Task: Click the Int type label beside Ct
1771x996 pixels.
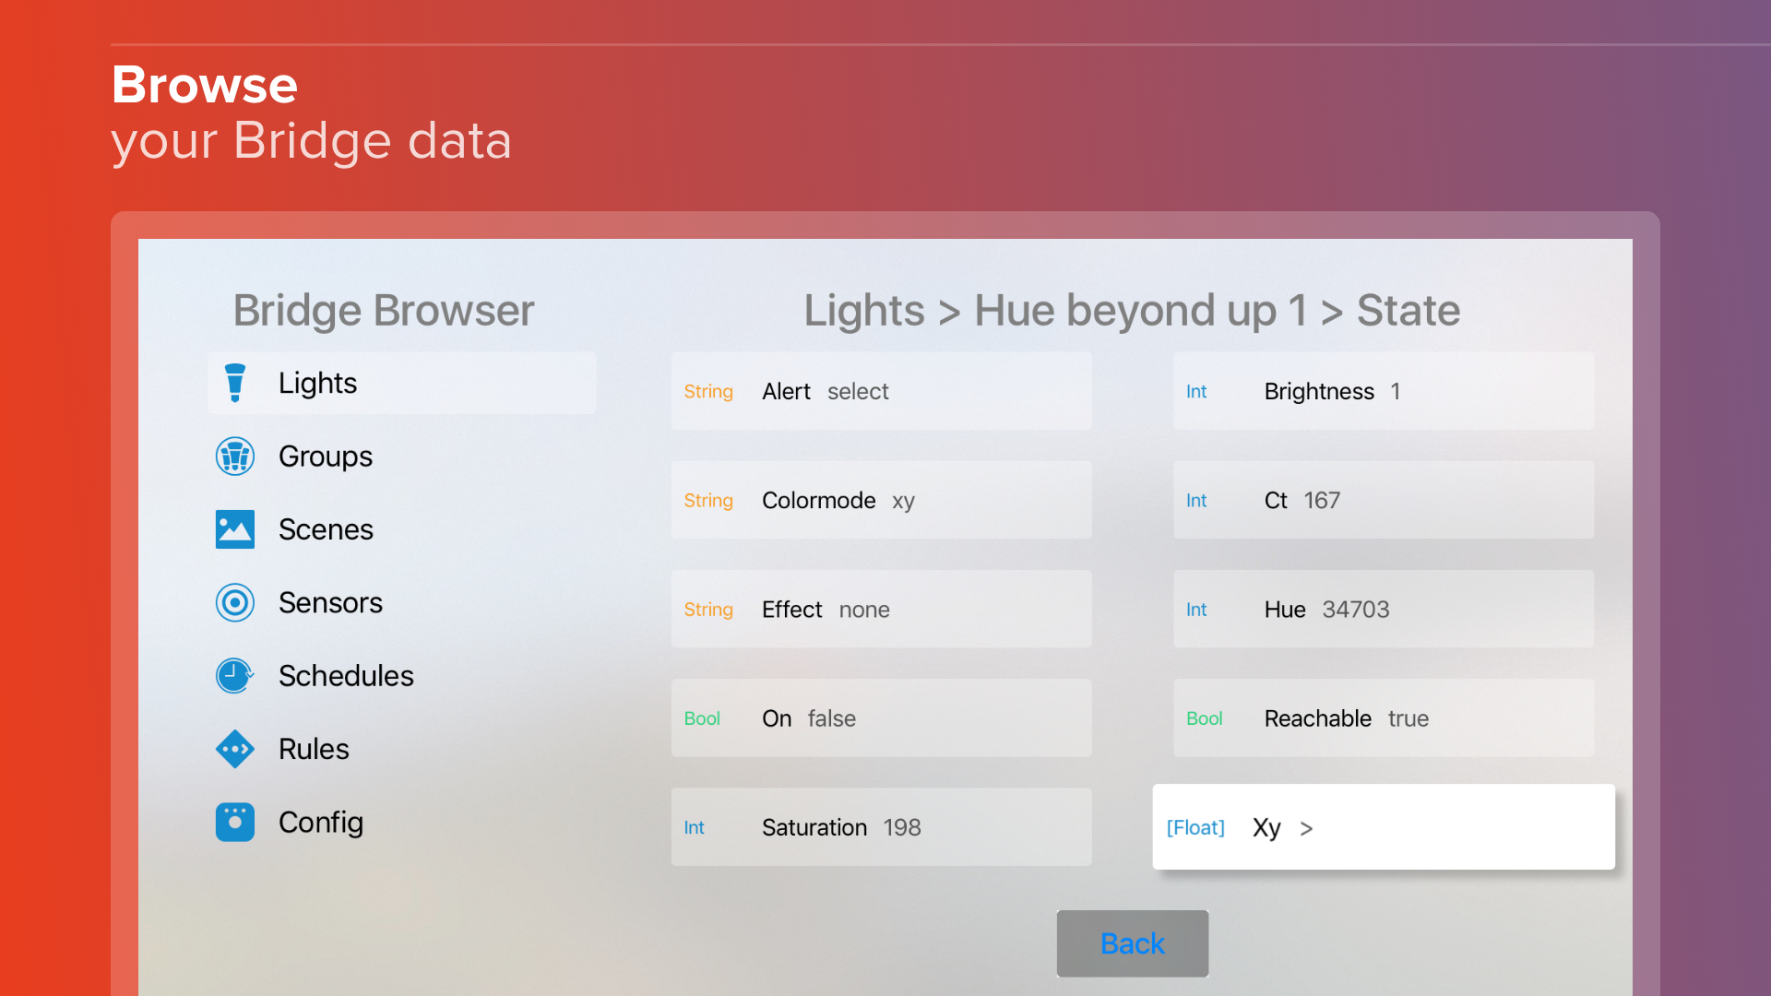Action: point(1196,501)
